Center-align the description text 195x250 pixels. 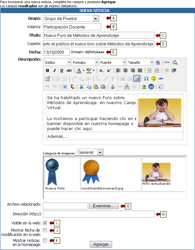(126, 71)
